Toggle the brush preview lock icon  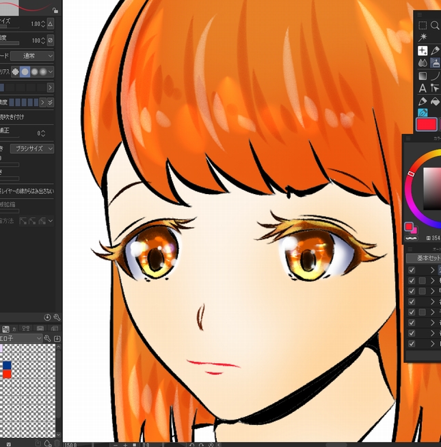tap(55, 10)
